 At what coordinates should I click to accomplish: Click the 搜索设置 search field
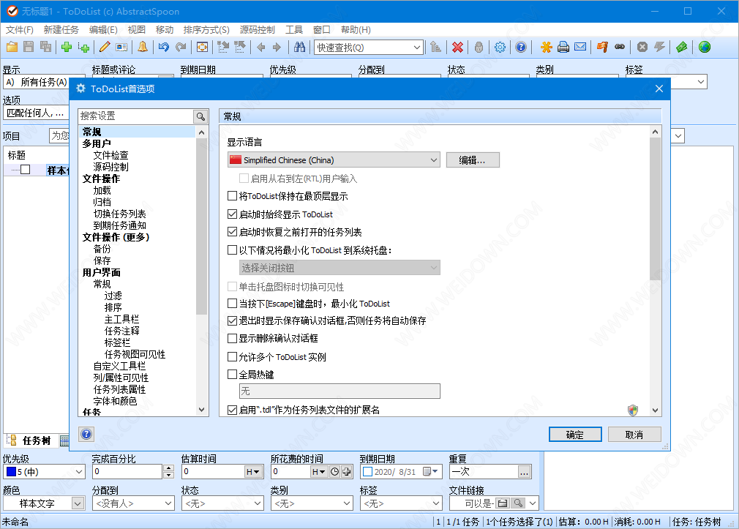click(x=136, y=116)
